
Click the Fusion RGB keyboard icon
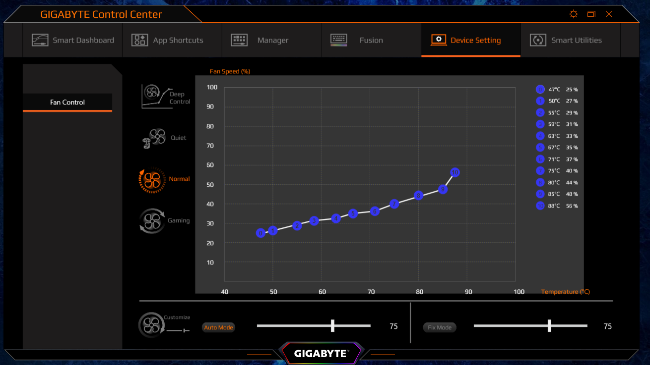tap(339, 40)
